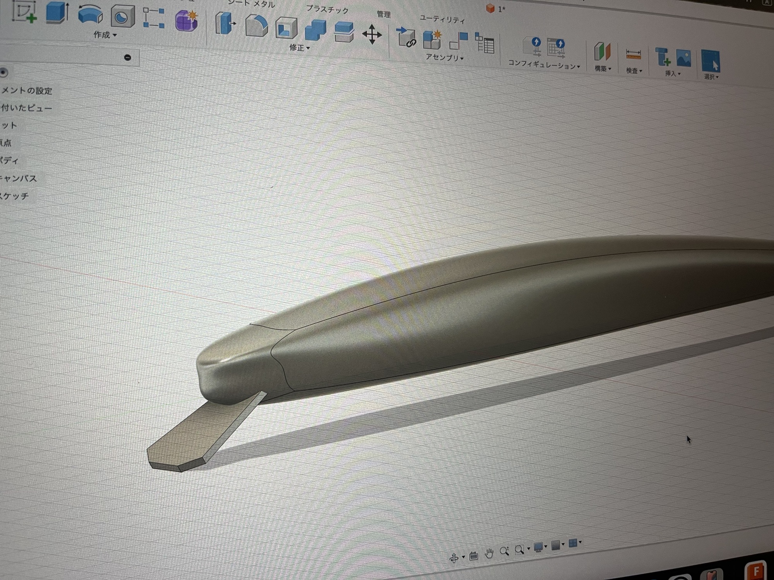Select the Press Pull tool
The image size is (774, 580).
pos(226,23)
